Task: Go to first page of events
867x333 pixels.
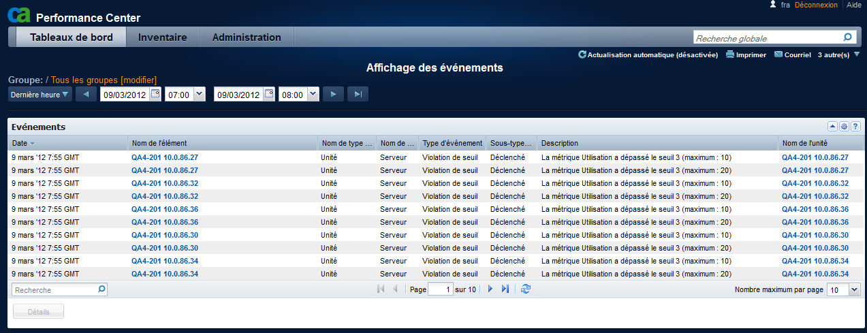Action: [x=381, y=289]
